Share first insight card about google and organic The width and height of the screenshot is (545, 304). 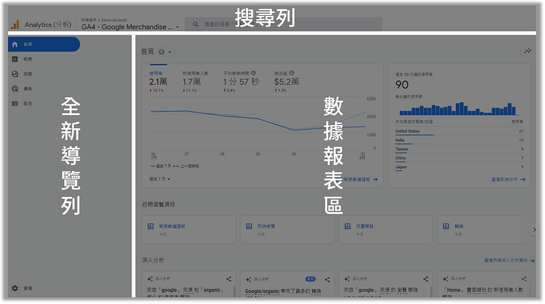pyautogui.click(x=228, y=279)
